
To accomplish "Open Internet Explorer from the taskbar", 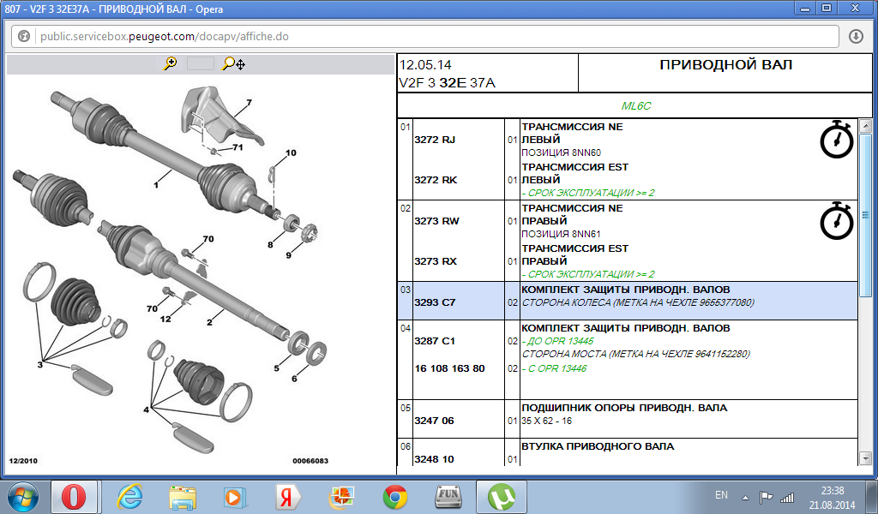I will [x=130, y=496].
